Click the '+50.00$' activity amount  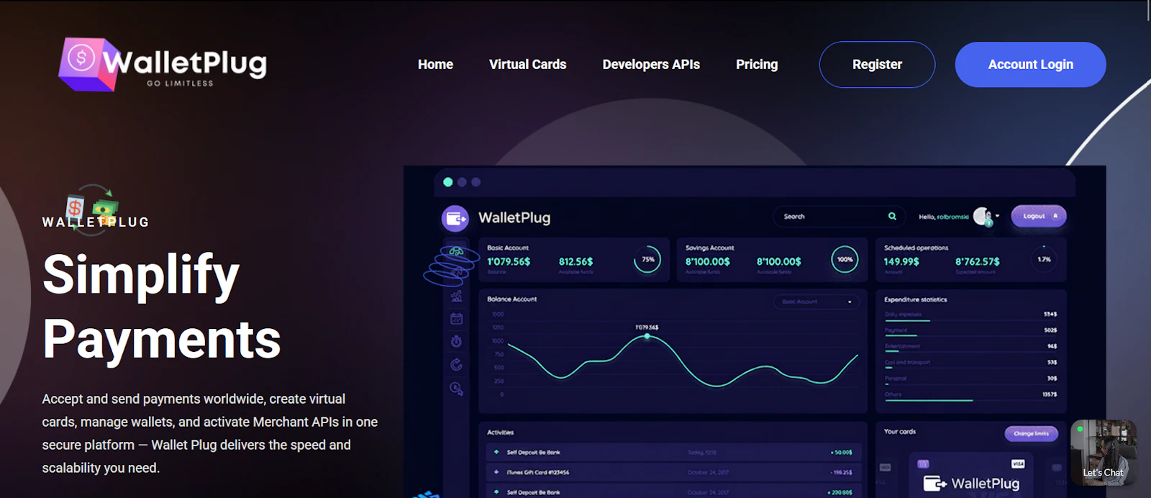click(842, 453)
